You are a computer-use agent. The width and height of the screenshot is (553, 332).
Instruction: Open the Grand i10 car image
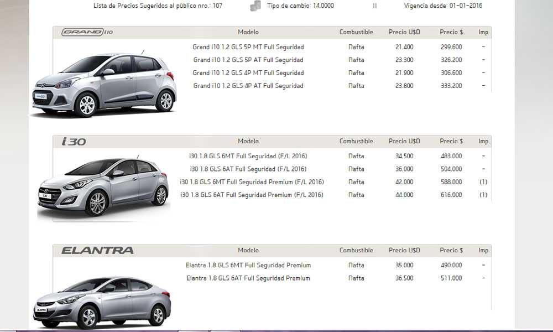105,77
